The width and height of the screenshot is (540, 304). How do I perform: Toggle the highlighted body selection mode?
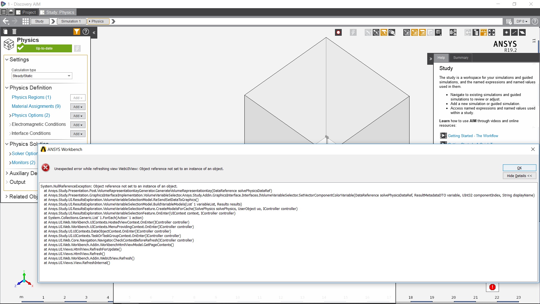click(x=384, y=32)
